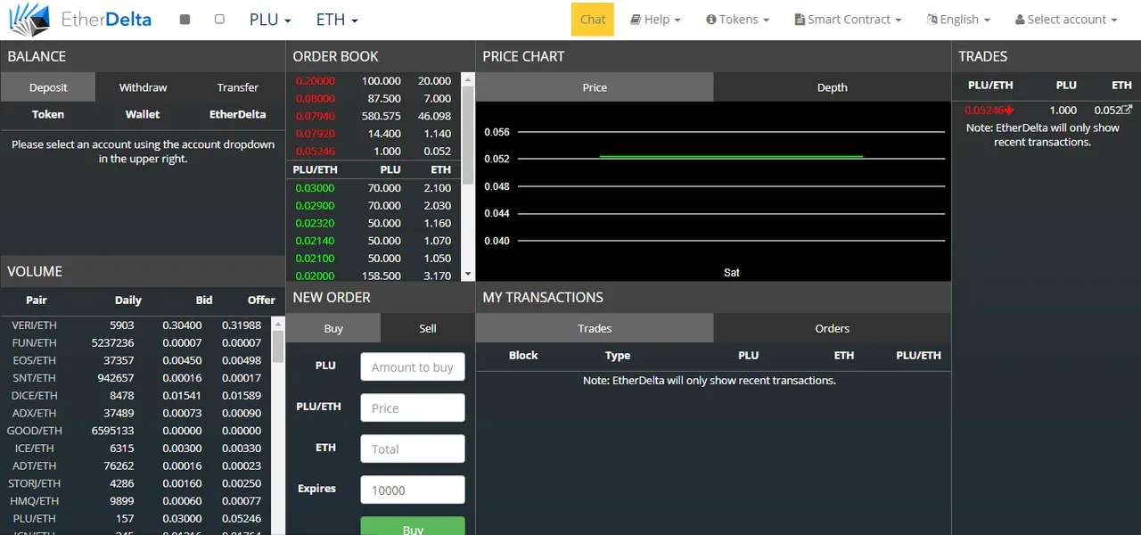Click the ETH Total input field

pos(413,449)
